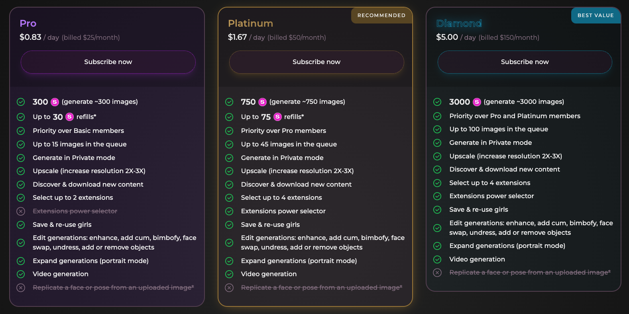Click coin icon next to Pro's 30 refills
This screenshot has height=314, width=629.
tap(69, 117)
